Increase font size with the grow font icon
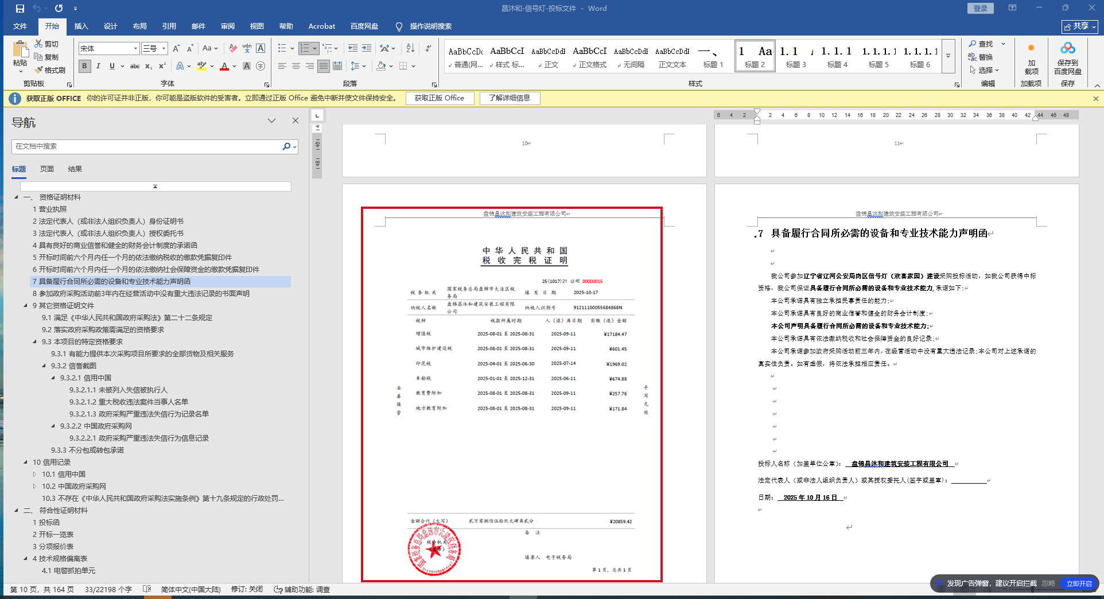The image size is (1104, 599). (x=177, y=48)
